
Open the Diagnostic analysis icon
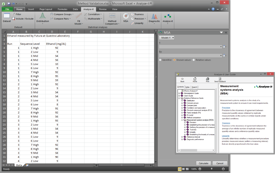click(154, 16)
